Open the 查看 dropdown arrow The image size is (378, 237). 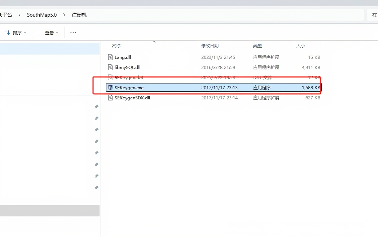pos(58,33)
